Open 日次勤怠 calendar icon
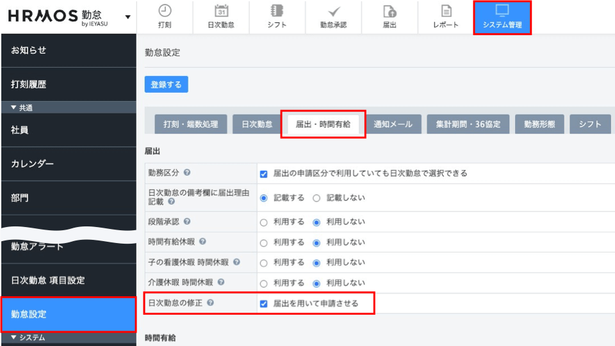615x346 pixels. click(221, 11)
